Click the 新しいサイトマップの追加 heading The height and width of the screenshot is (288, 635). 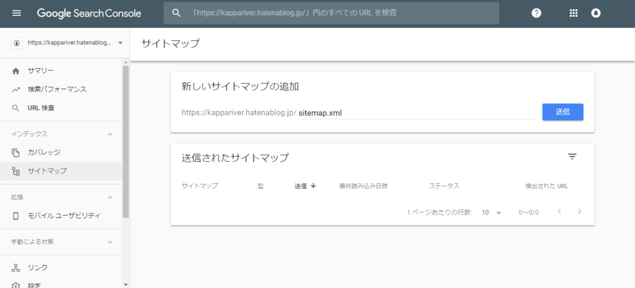[241, 87]
